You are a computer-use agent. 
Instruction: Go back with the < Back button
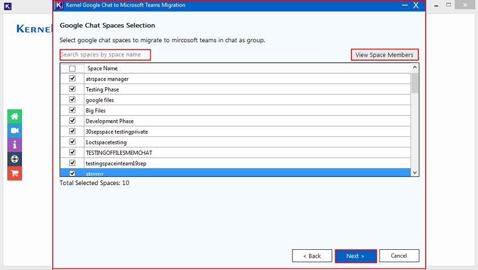312,256
